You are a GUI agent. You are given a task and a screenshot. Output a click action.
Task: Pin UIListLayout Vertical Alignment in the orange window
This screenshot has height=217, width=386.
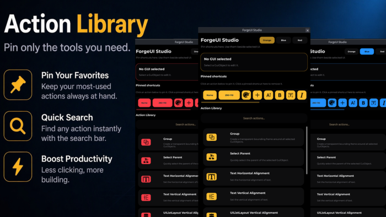click(254, 213)
